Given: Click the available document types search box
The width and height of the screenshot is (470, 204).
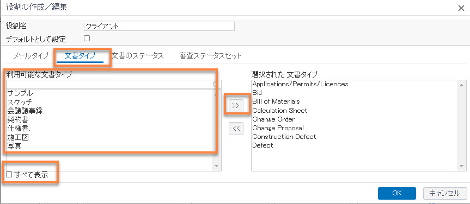Looking at the screenshot, I should [x=111, y=85].
